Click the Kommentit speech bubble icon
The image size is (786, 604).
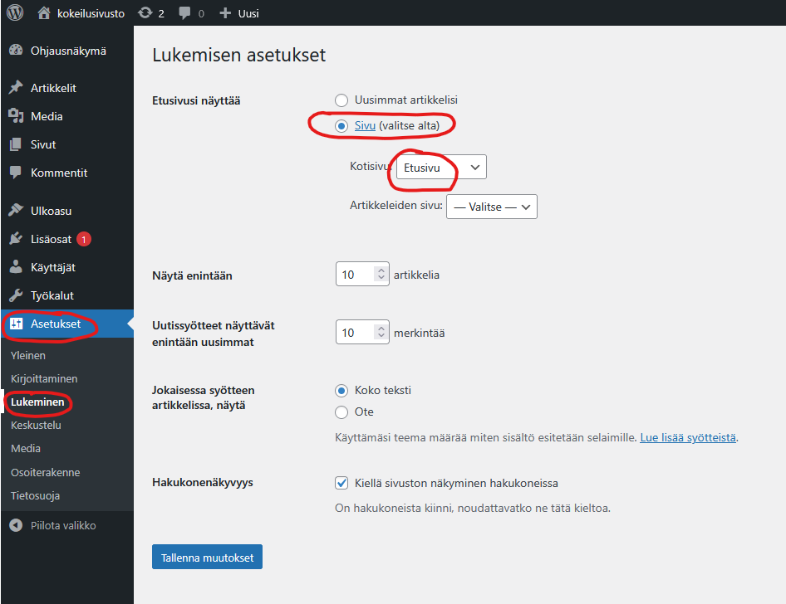[16, 172]
